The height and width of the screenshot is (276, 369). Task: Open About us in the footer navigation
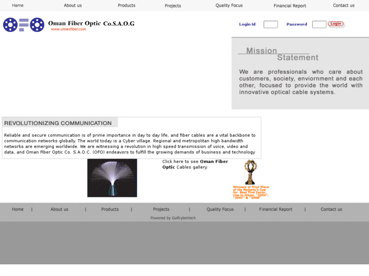tap(59, 209)
